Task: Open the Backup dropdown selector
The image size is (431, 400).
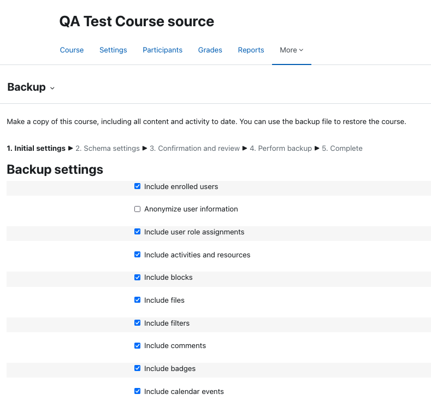Action: coord(31,87)
